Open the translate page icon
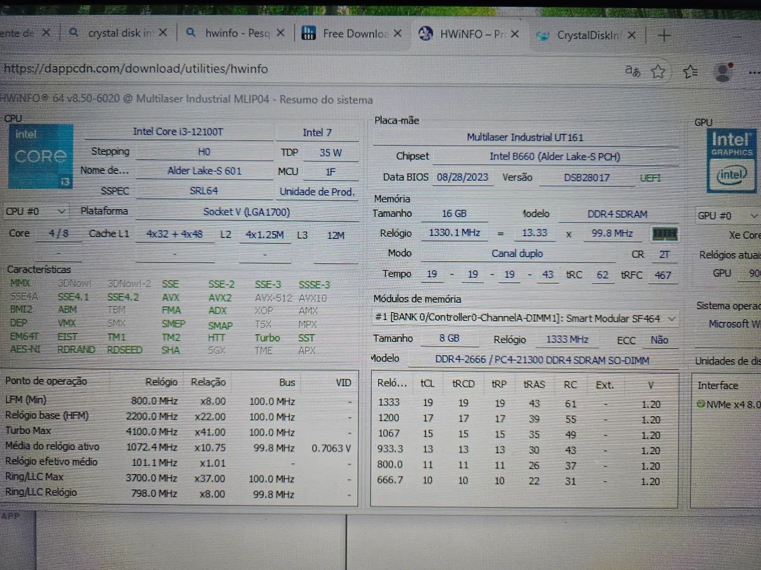 point(633,71)
